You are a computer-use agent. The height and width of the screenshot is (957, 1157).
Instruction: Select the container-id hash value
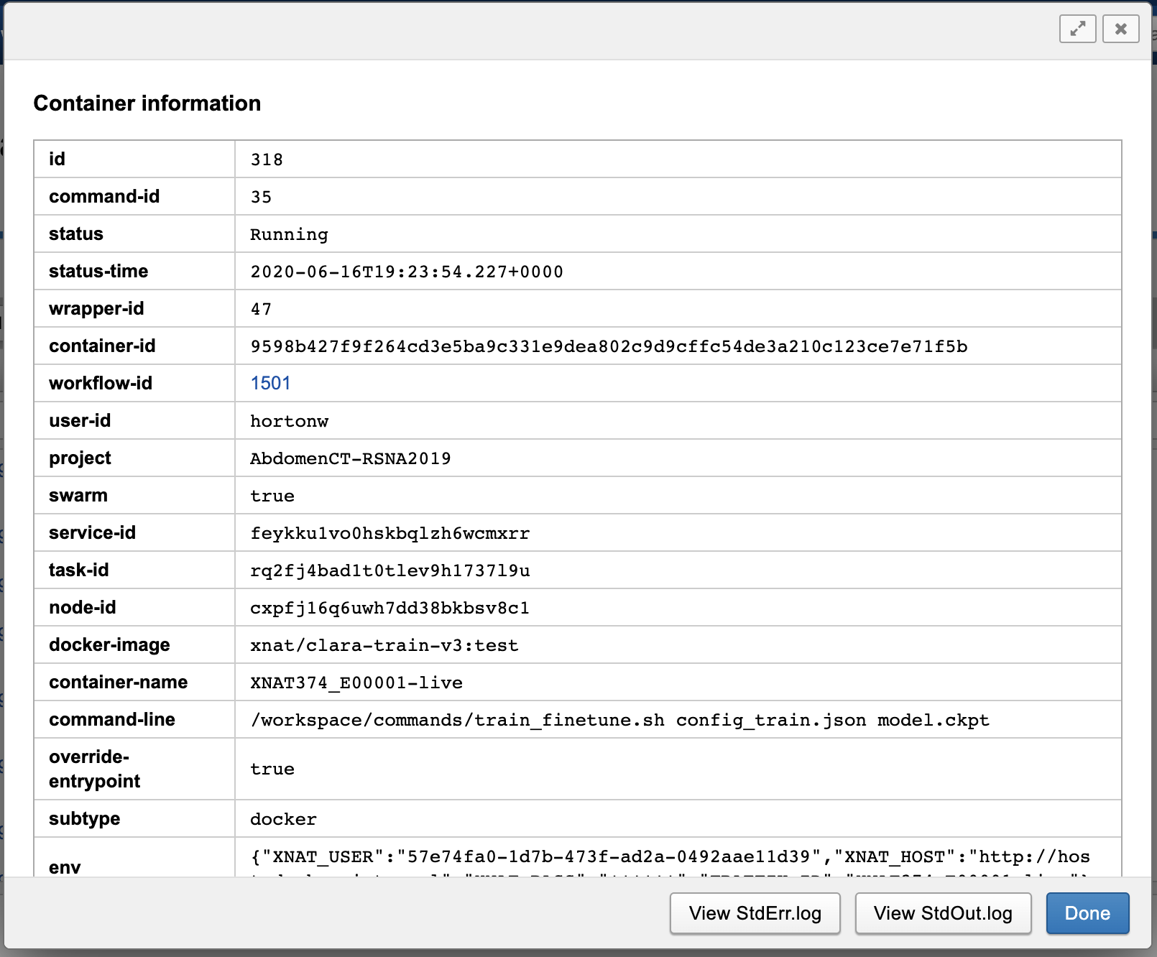point(608,346)
